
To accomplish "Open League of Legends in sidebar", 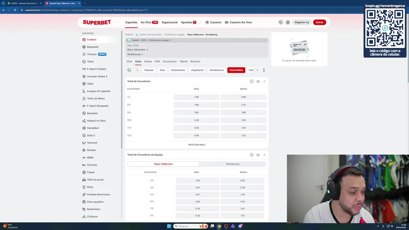I will point(98,91).
